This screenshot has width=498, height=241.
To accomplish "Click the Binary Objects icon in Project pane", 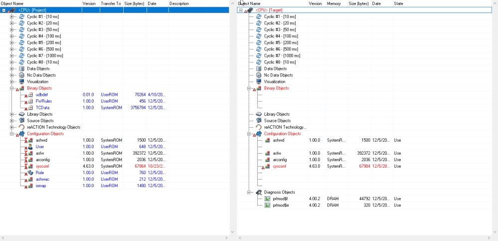I will pyautogui.click(x=21, y=88).
